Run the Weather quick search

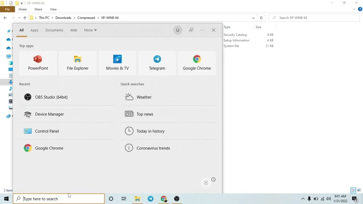coord(168,97)
